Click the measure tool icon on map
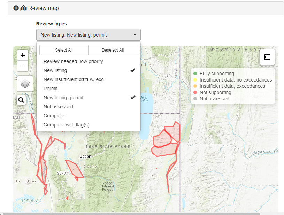The width and height of the screenshot is (284, 215). [267, 57]
